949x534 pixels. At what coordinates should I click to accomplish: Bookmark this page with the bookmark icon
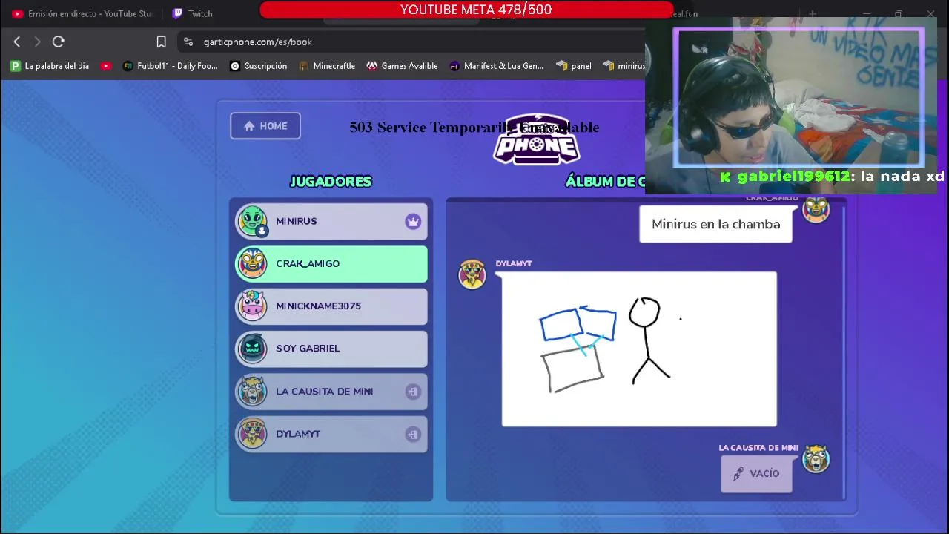[161, 42]
